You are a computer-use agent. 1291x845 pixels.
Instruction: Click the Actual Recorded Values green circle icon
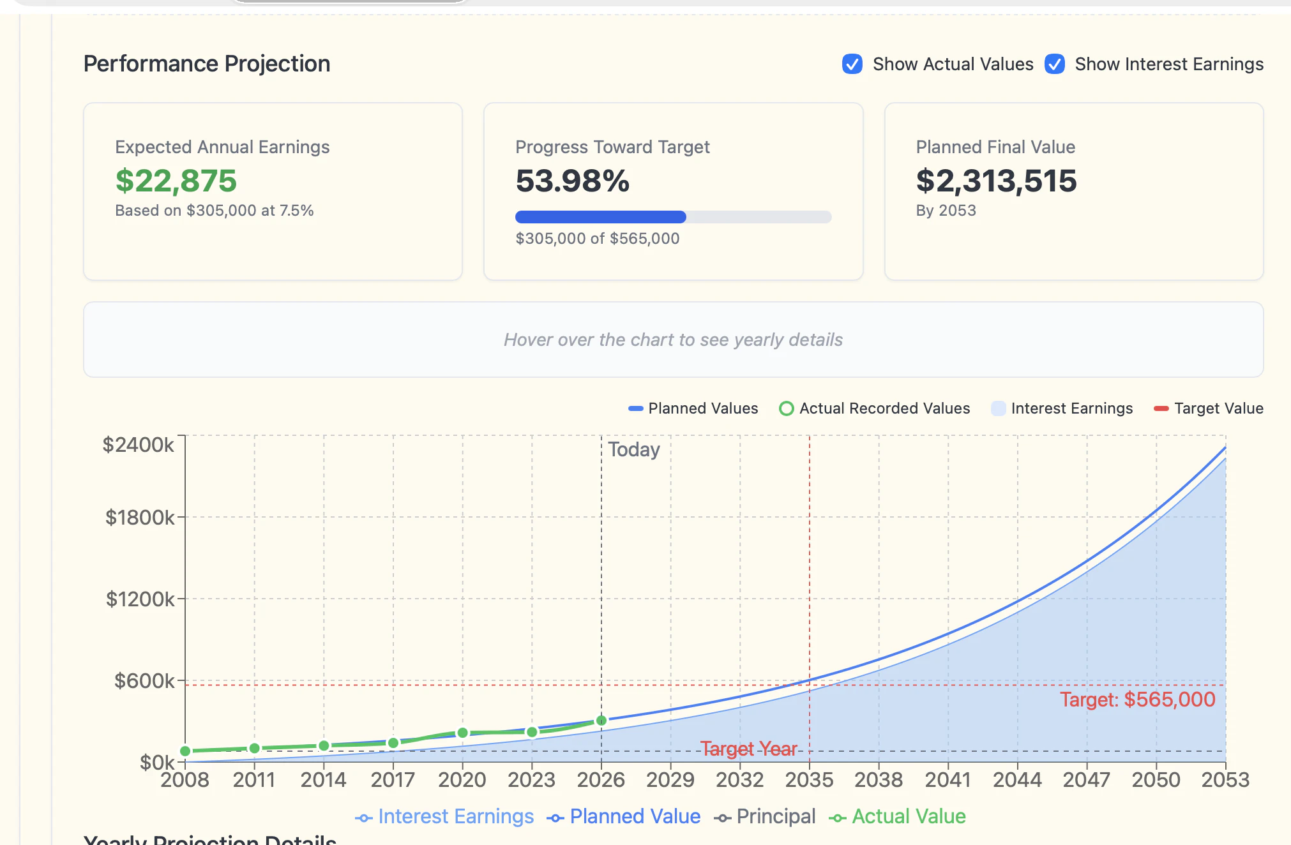point(786,408)
